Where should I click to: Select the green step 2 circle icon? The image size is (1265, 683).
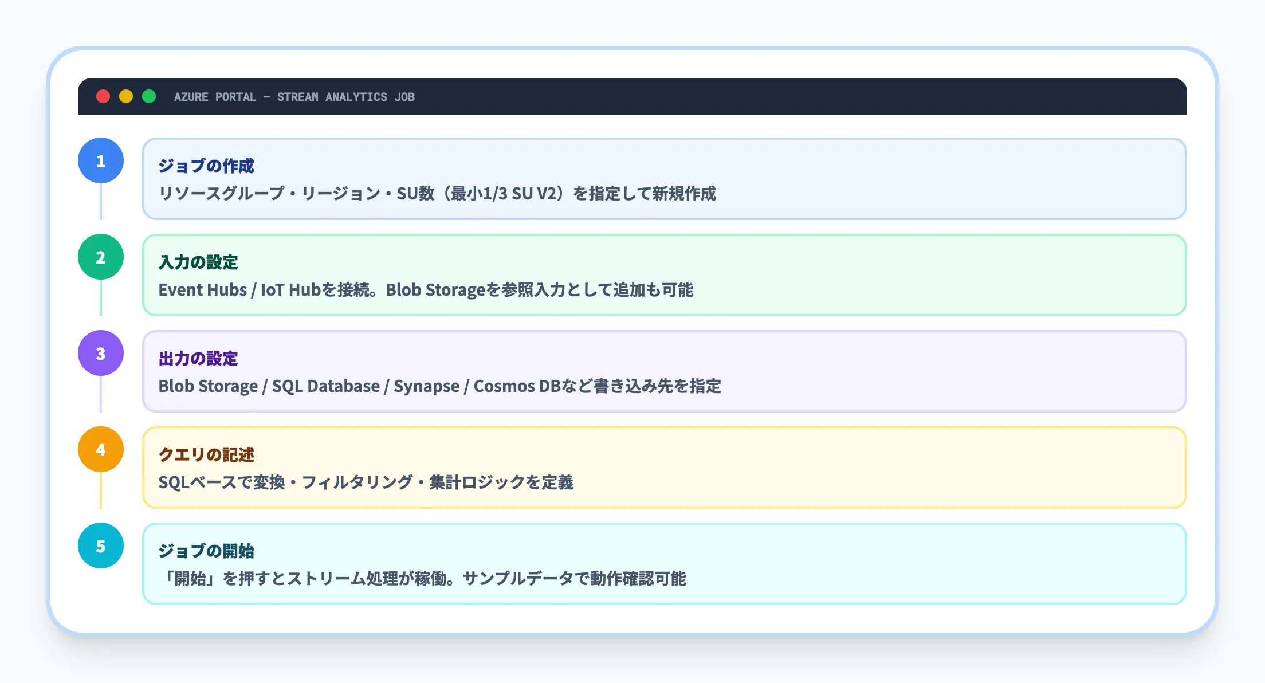[x=101, y=257]
